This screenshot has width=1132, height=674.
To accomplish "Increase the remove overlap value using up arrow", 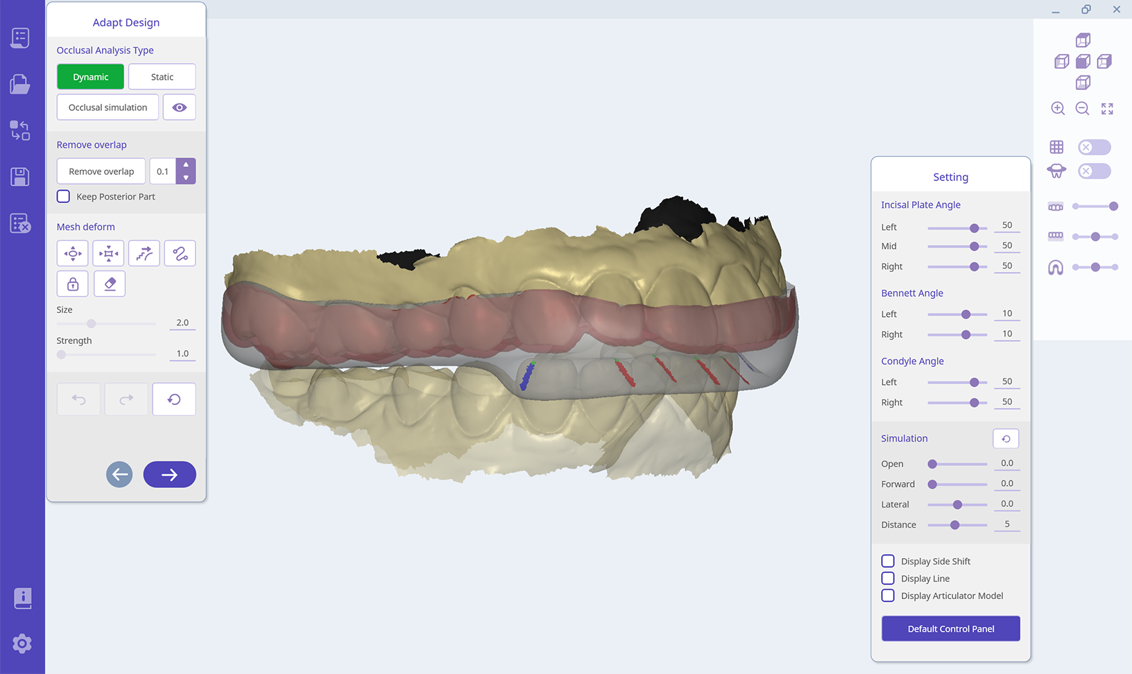I will pyautogui.click(x=186, y=165).
